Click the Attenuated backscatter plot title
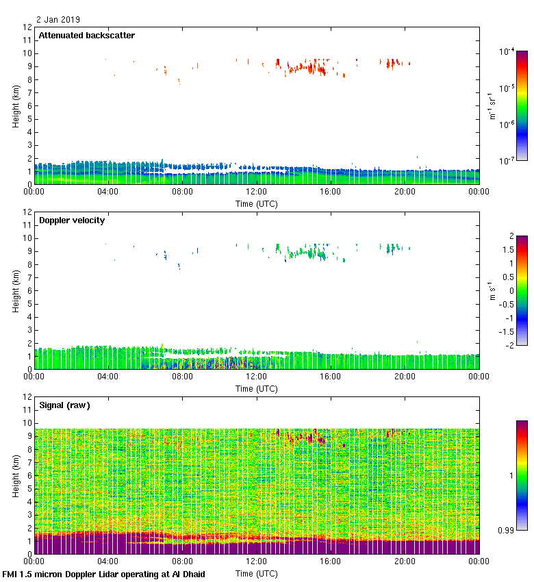The width and height of the screenshot is (534, 582). click(86, 36)
